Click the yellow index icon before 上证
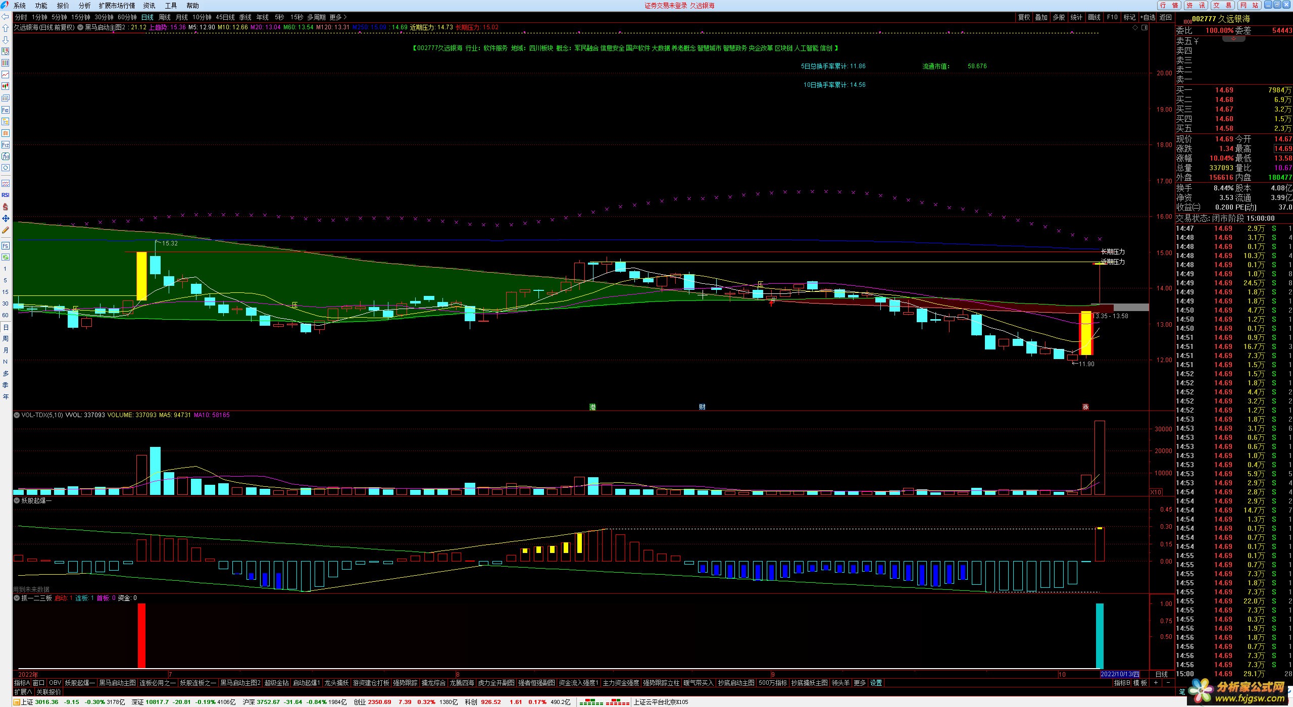1293x707 pixels. (x=17, y=702)
